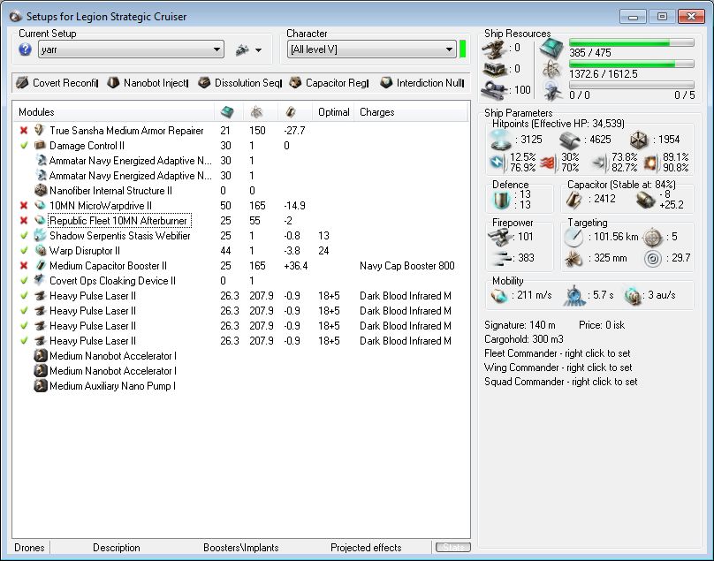Click the green indicator next to Character

pyautogui.click(x=463, y=49)
